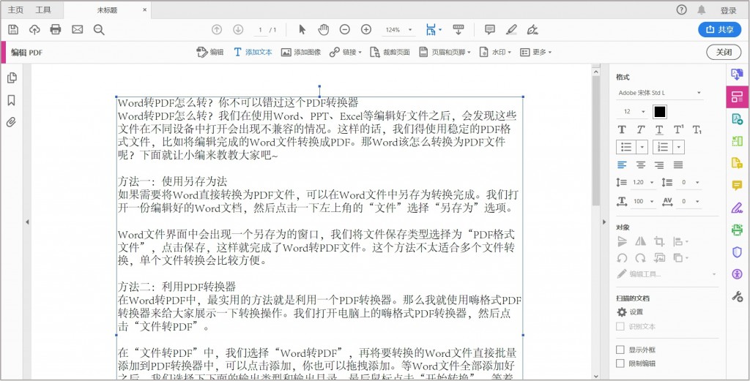Click 登录 sign in
750x381 pixels.
tap(728, 10)
